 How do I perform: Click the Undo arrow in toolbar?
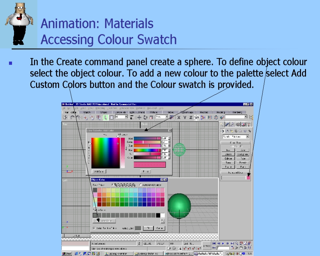coord(71,117)
